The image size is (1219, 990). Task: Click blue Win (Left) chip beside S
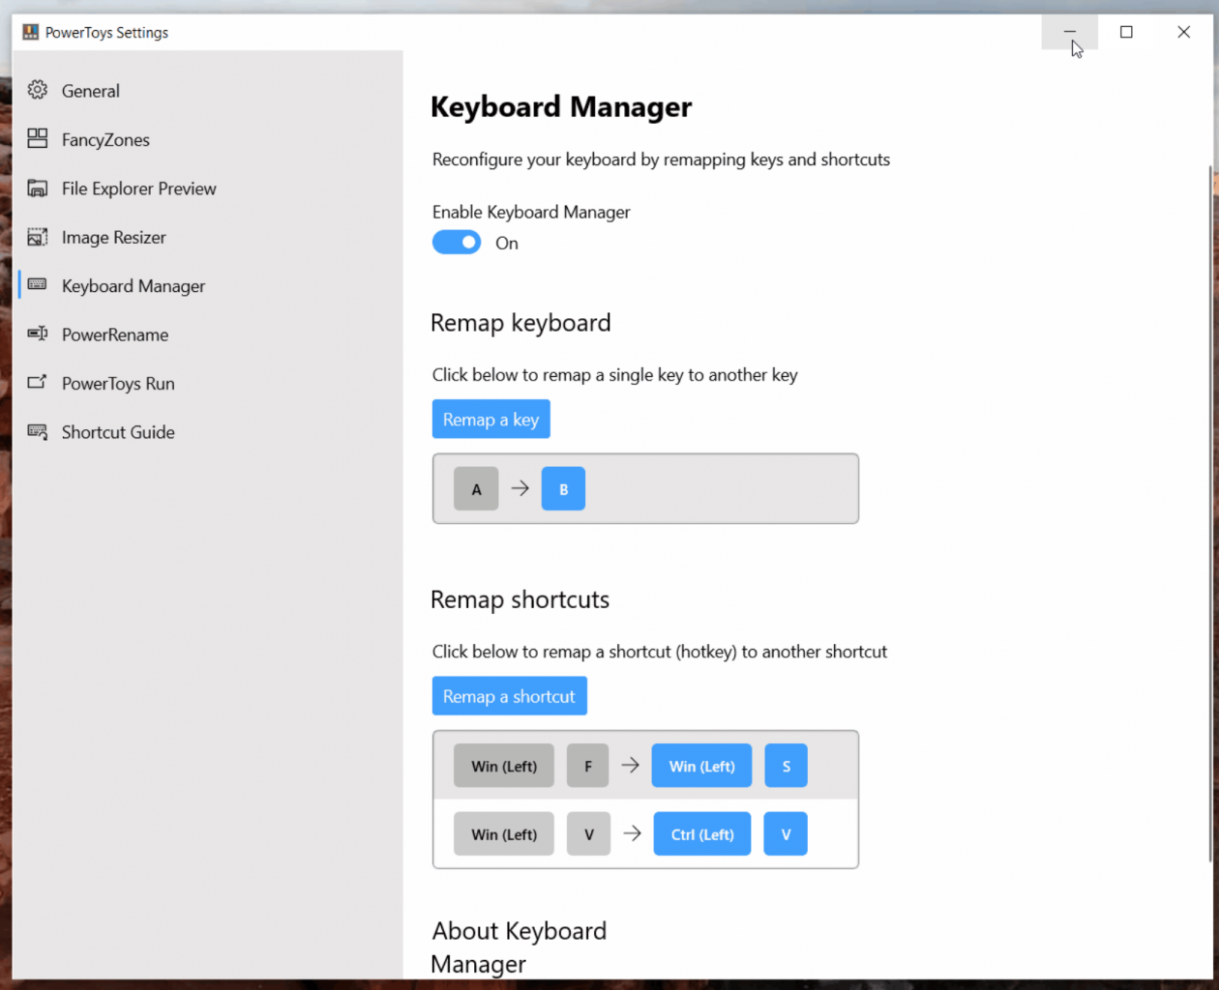[702, 766]
